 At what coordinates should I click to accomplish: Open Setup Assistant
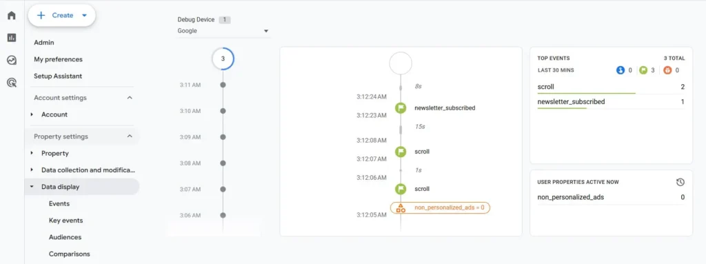58,76
